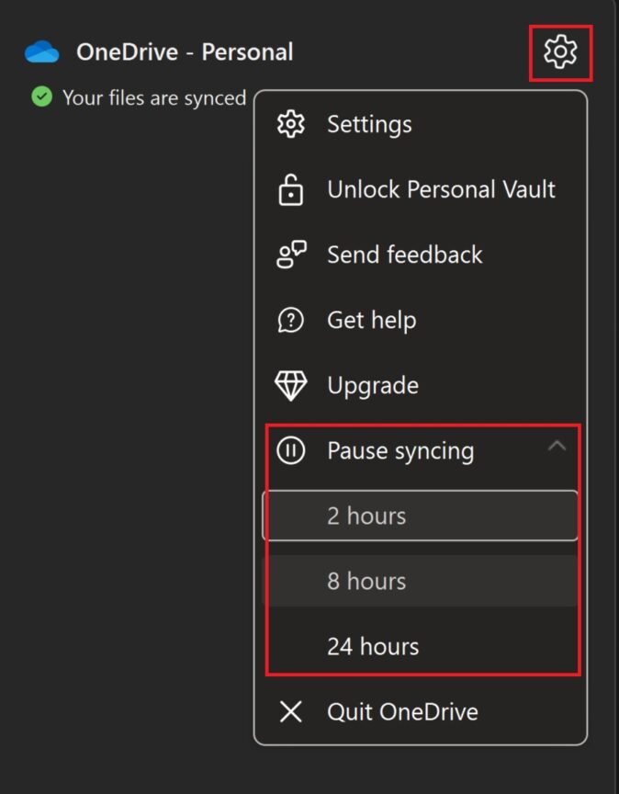Viewport: 619px width, 794px height.
Task: Click the Your files are synced status text
Action: pyautogui.click(x=152, y=97)
